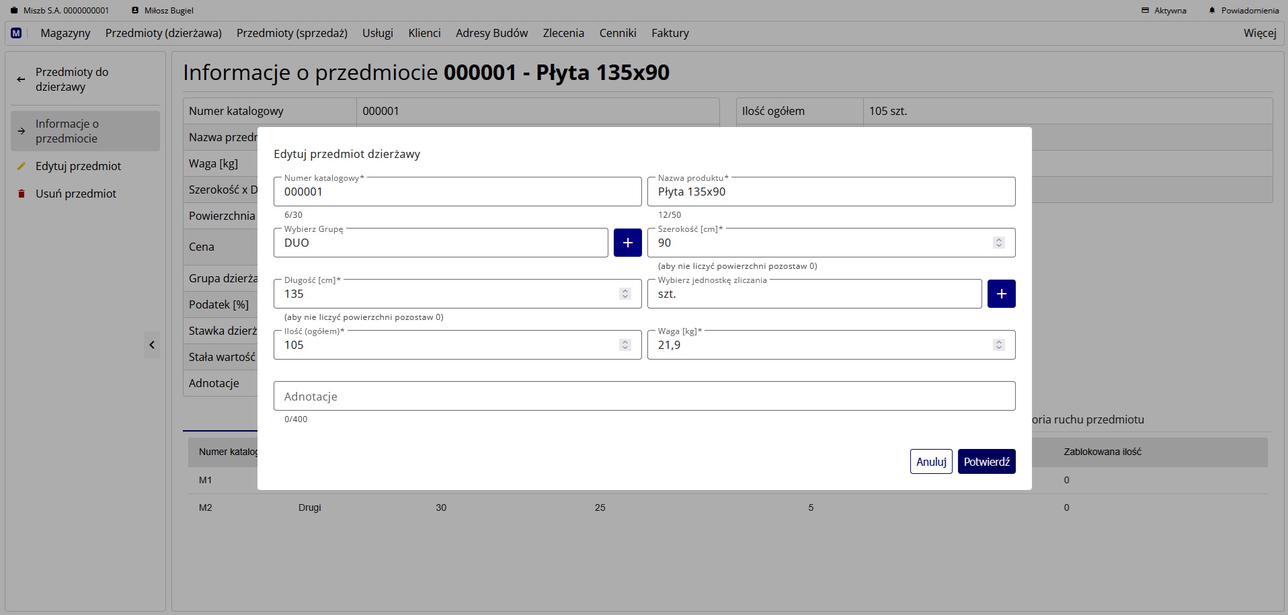
Task: Add a new group with the plus icon
Action: (x=628, y=243)
